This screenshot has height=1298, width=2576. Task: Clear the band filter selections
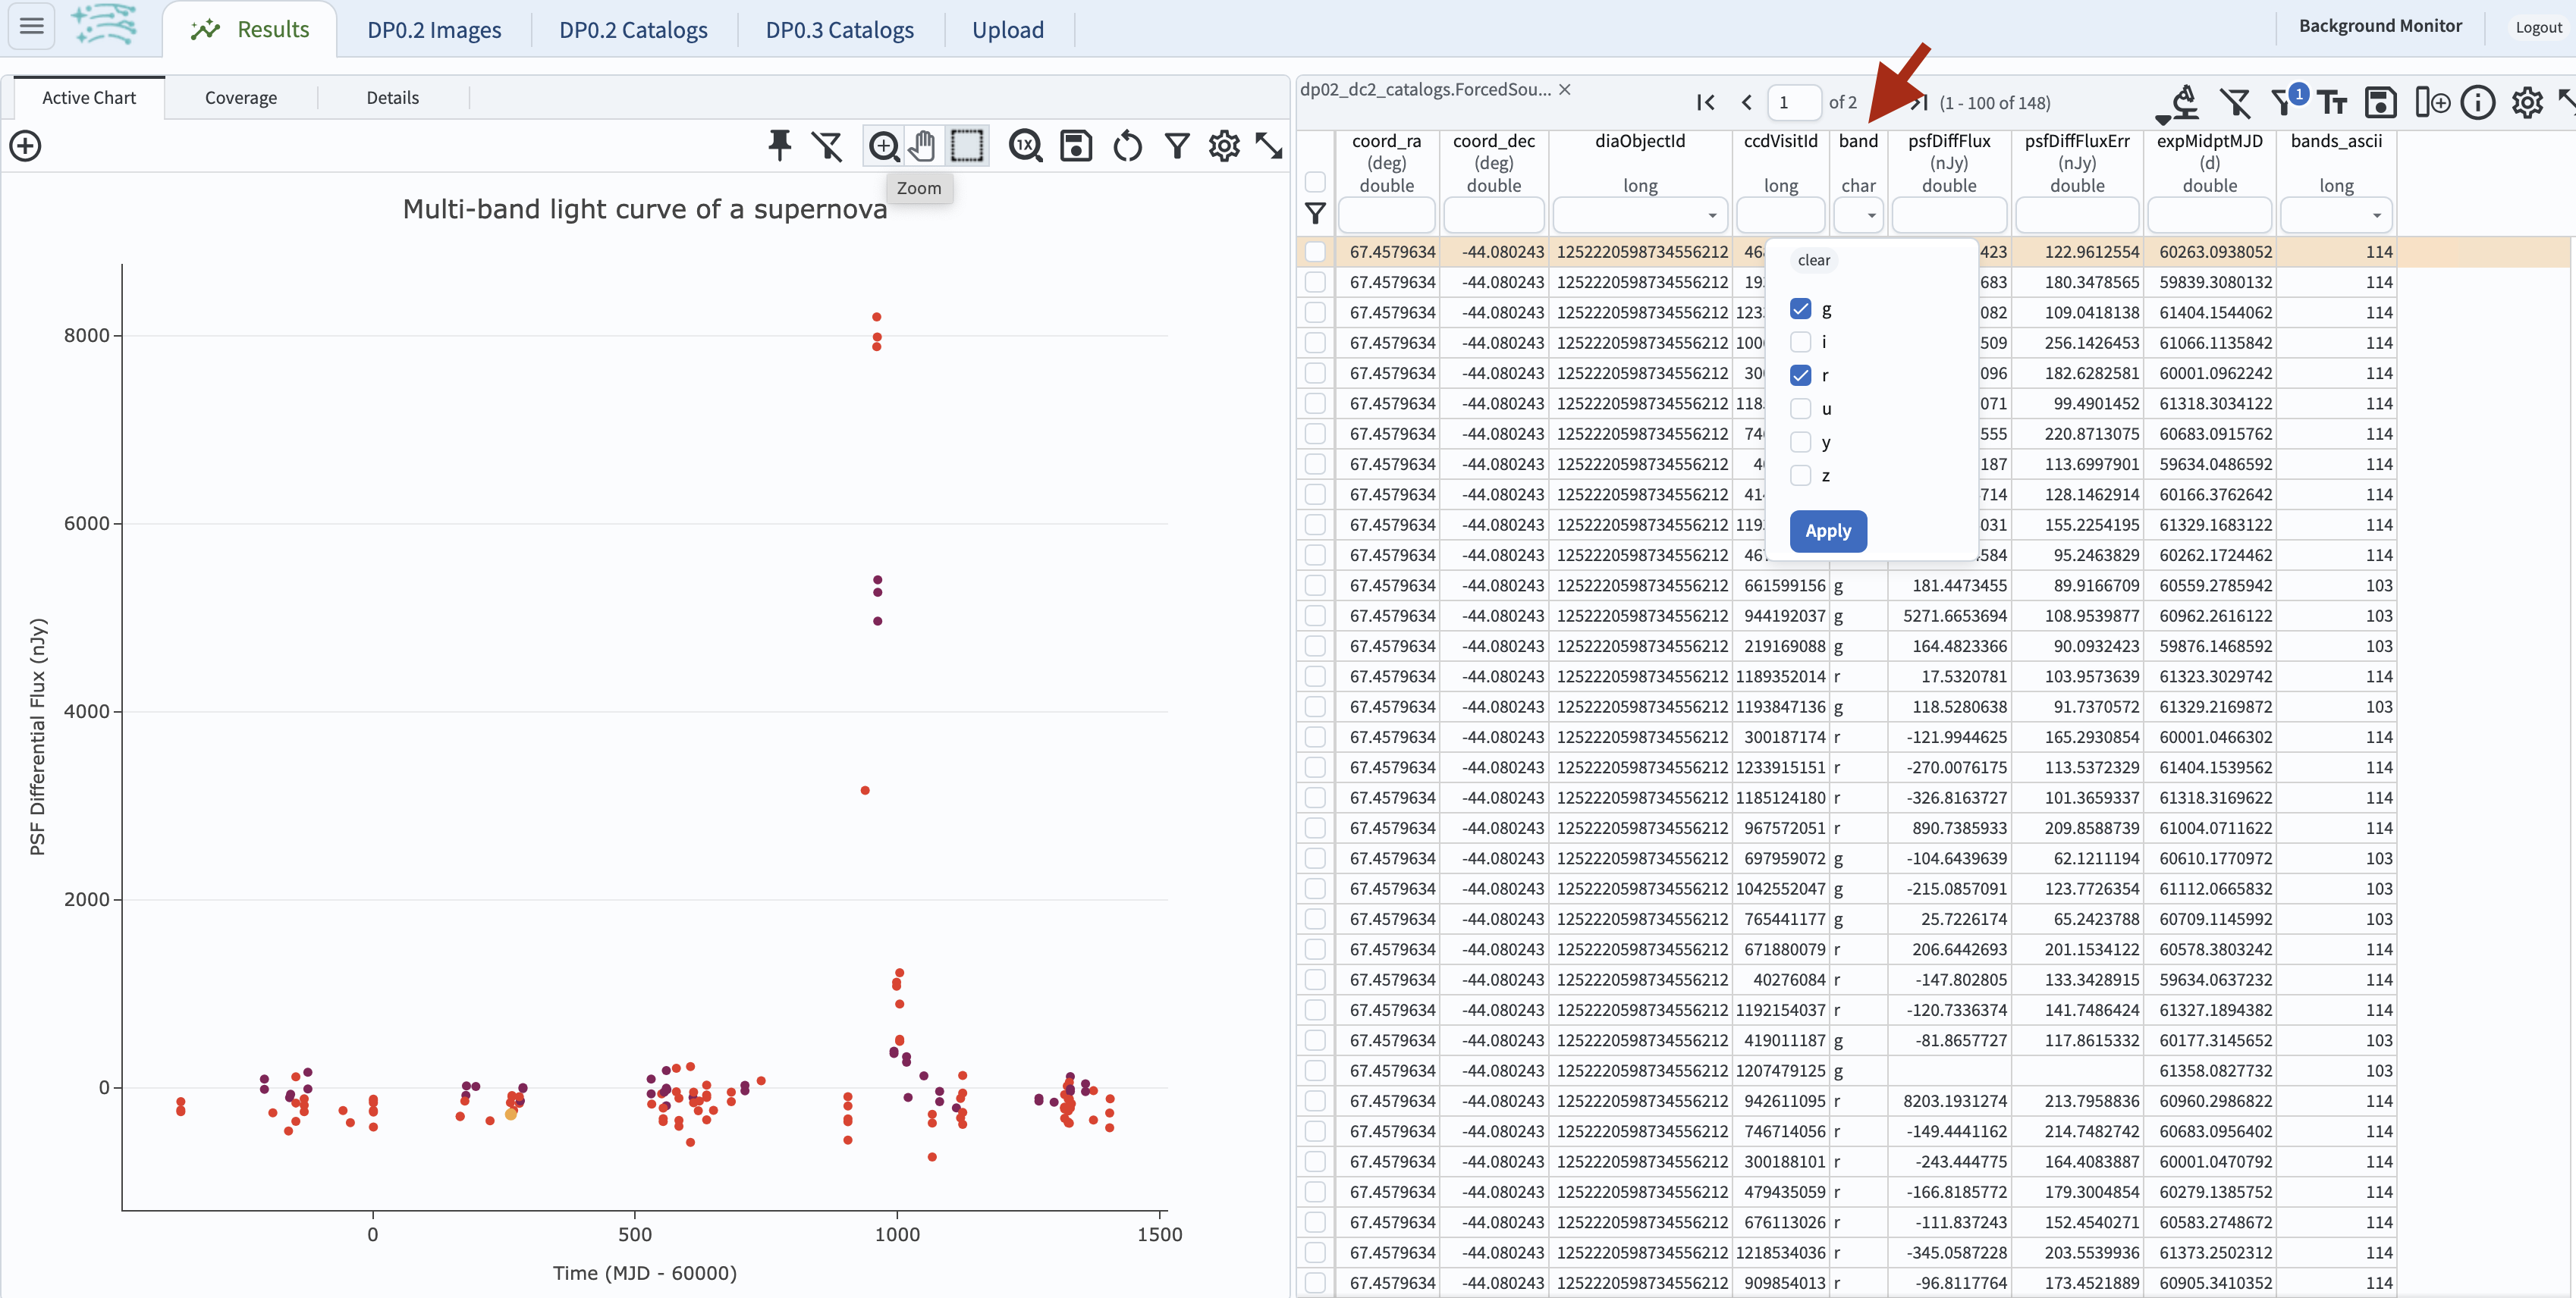[x=1814, y=260]
